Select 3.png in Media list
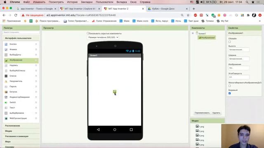 [200, 135]
